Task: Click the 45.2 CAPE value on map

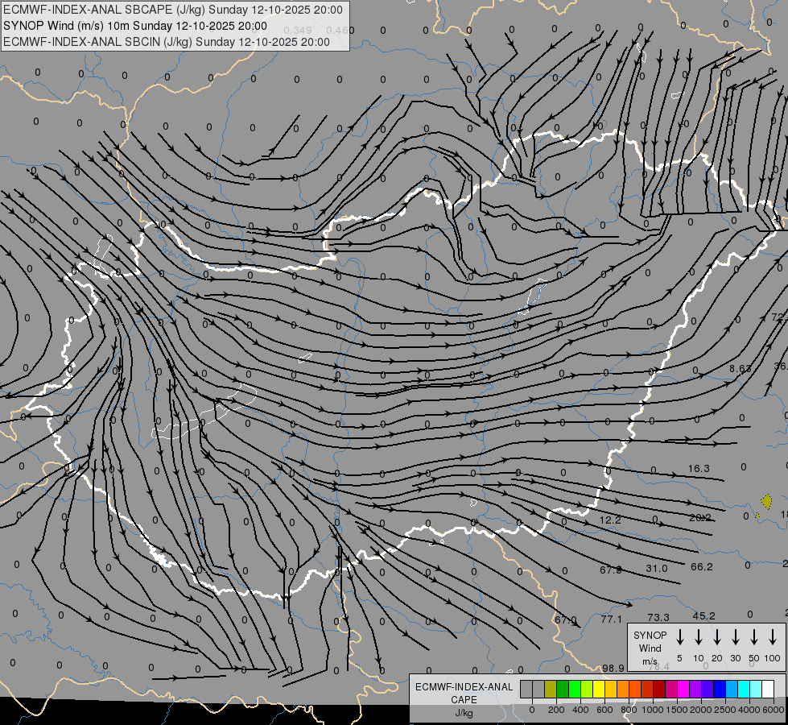Action: pyautogui.click(x=703, y=615)
